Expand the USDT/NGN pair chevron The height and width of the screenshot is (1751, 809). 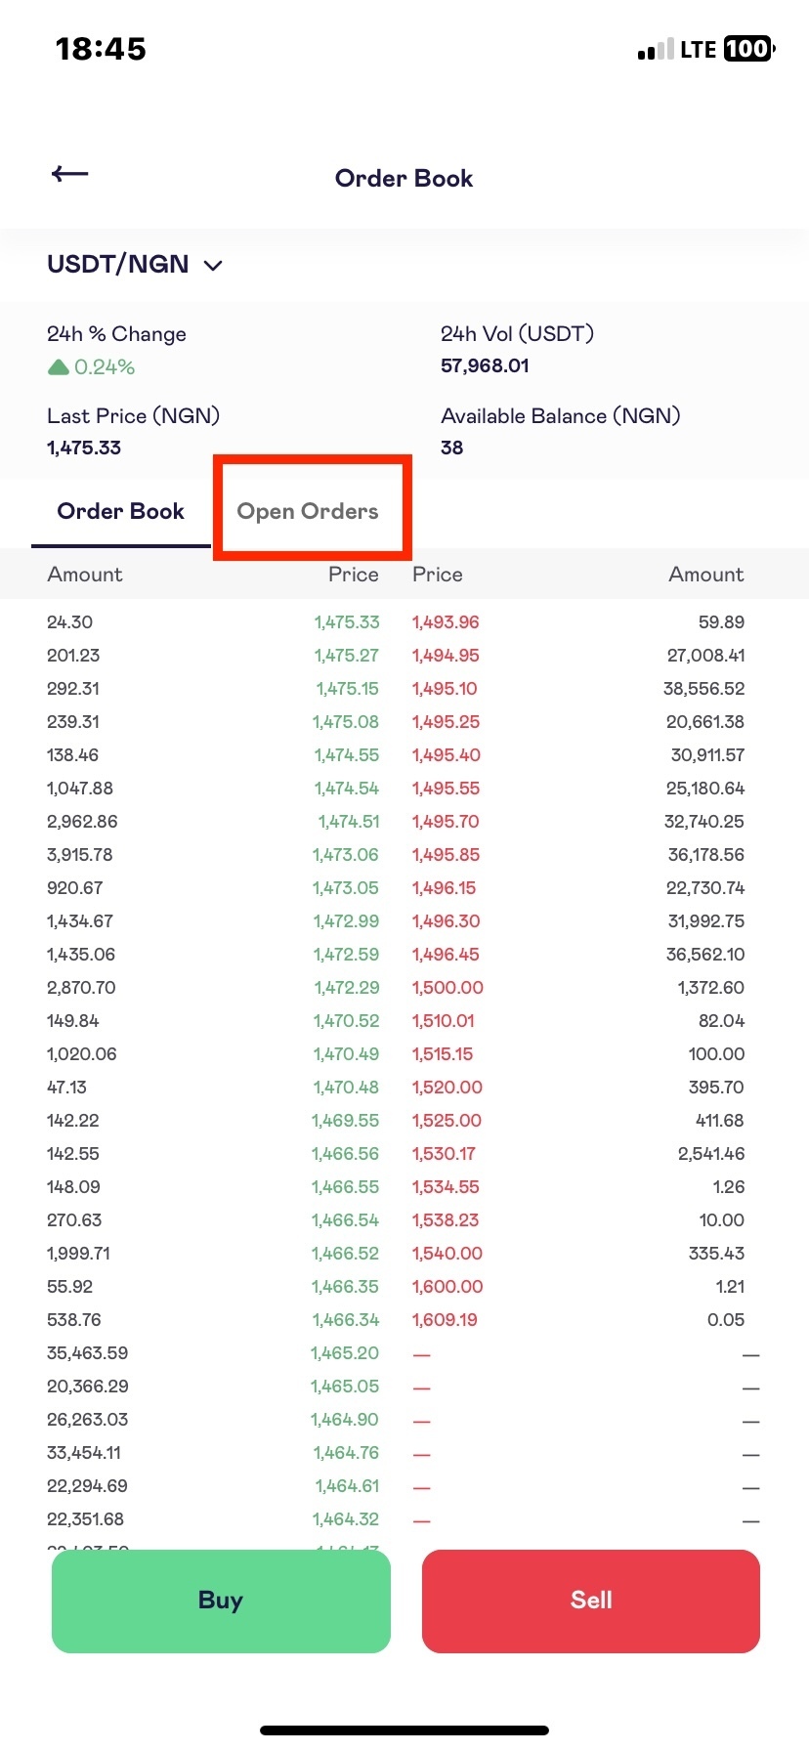point(213,266)
